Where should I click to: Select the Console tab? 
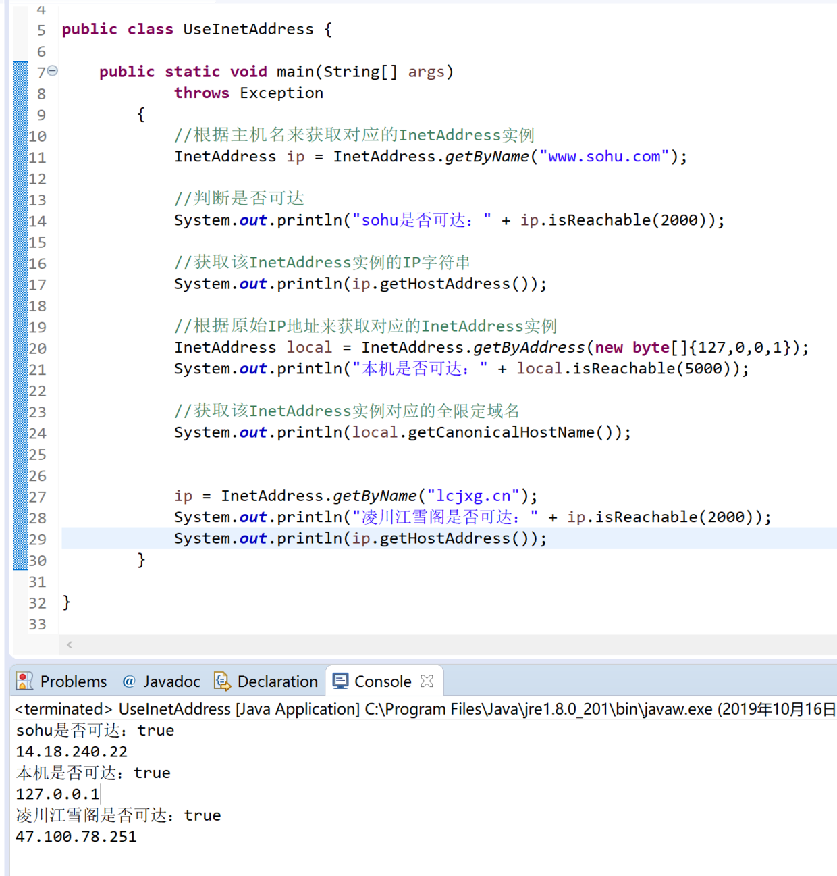click(383, 681)
